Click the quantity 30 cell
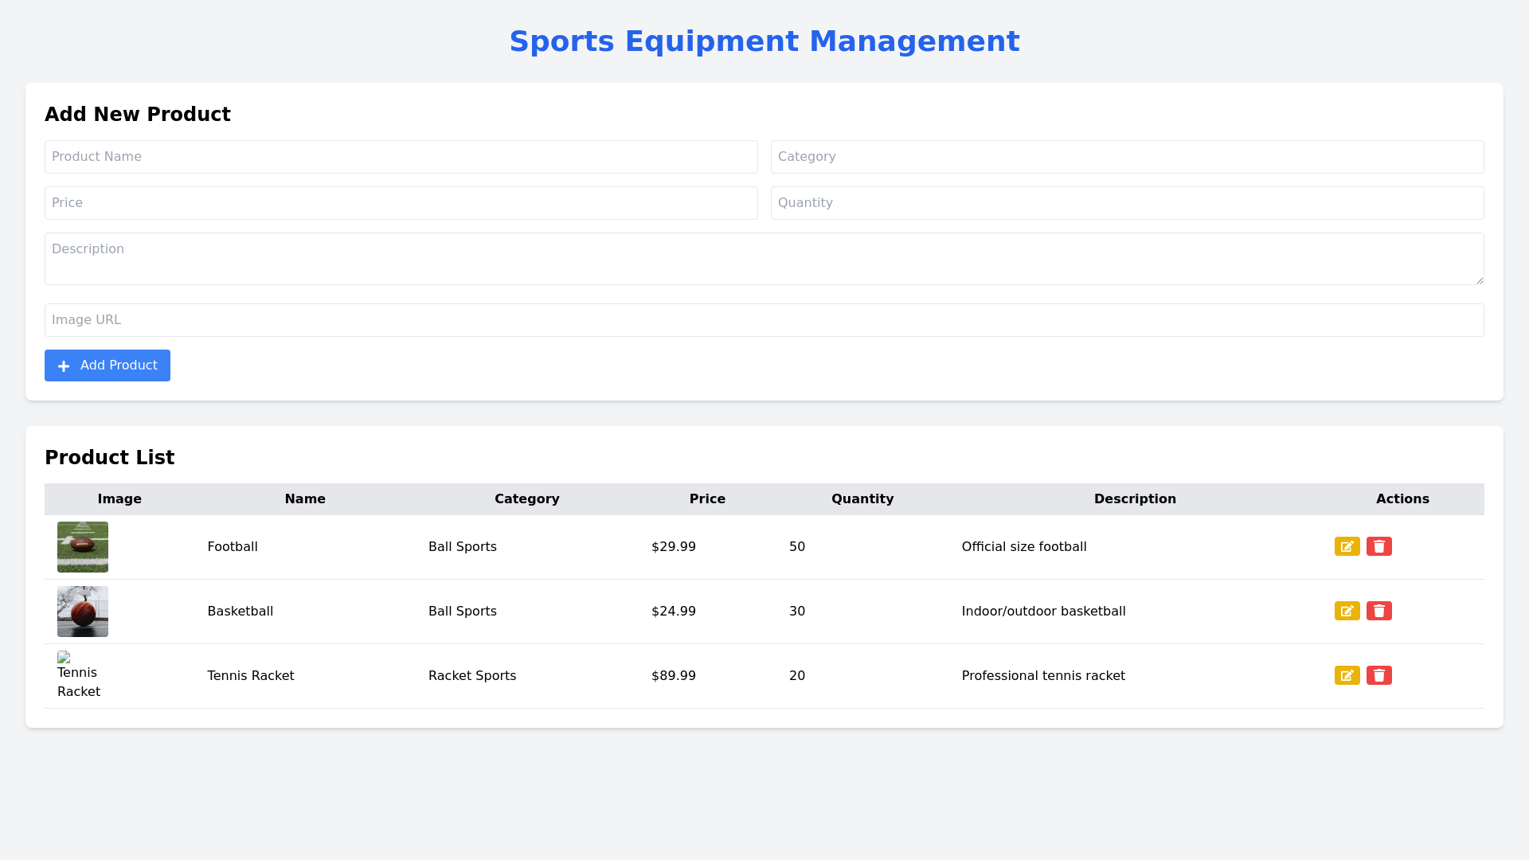Viewport: 1529px width, 860px height. pyautogui.click(x=862, y=612)
